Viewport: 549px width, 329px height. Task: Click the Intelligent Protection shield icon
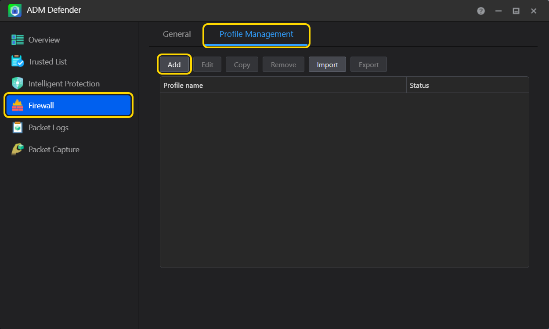18,83
